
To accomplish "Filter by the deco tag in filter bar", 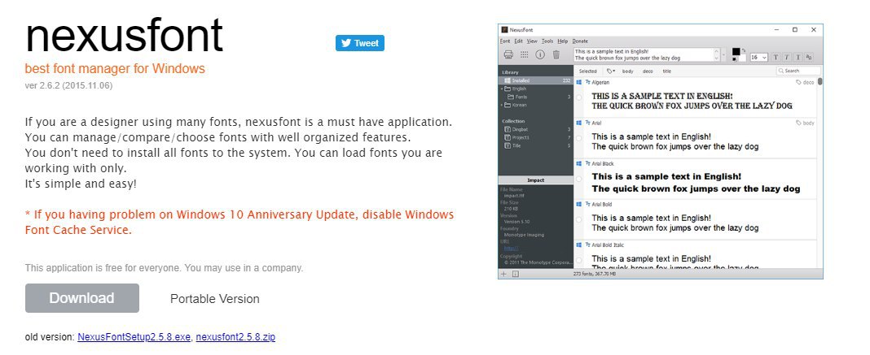I will click(648, 71).
